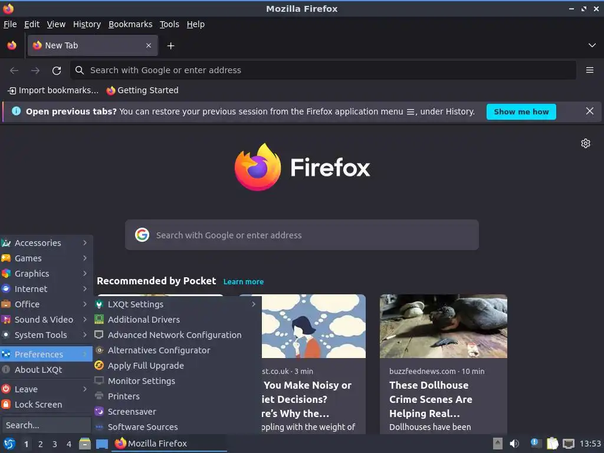Viewport: 604px width, 453px height.
Task: Open Advanced Network Configuration
Action: (177, 335)
